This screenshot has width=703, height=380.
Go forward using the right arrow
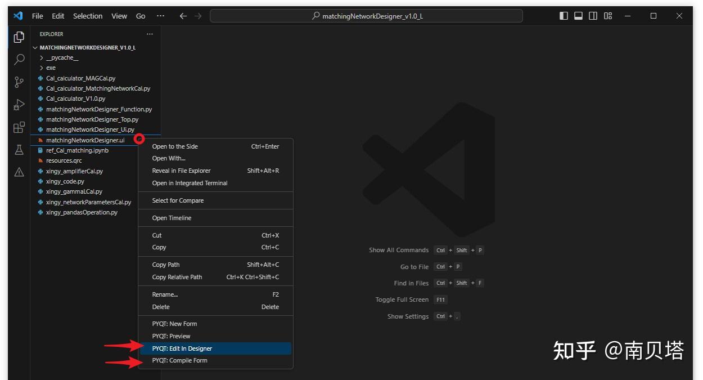[197, 16]
